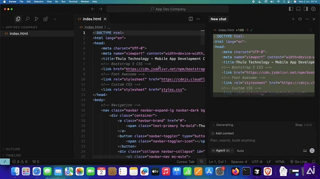Navigate back with the left arrow
This screenshot has width=320, height=179.
pyautogui.click(x=93, y=9)
